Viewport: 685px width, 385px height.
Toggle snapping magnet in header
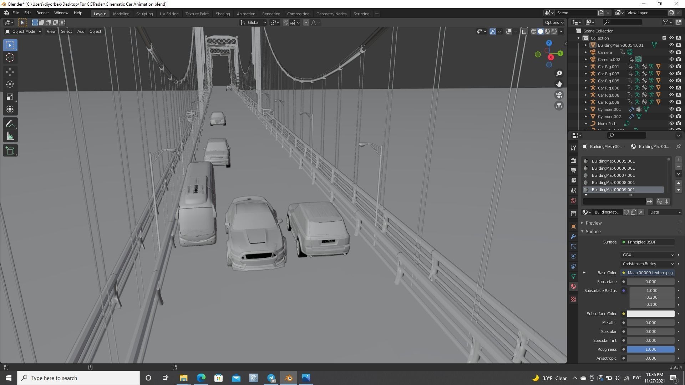[285, 22]
